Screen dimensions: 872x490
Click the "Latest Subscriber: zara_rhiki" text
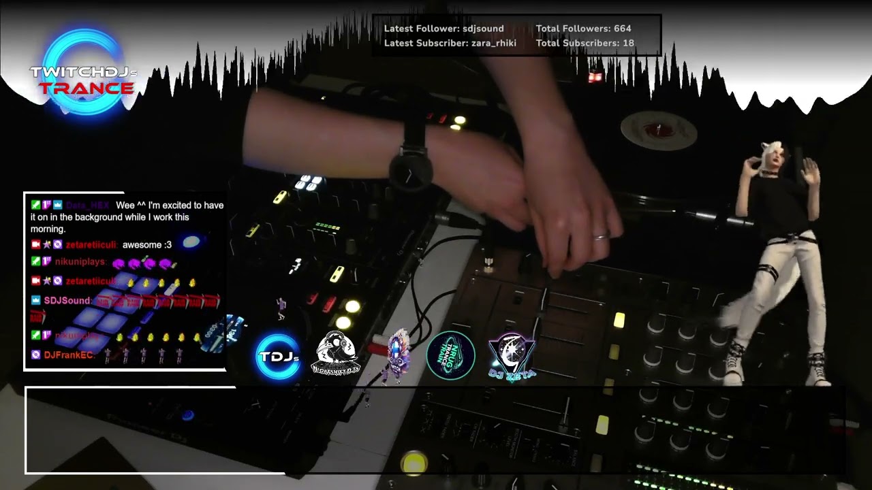pos(450,43)
